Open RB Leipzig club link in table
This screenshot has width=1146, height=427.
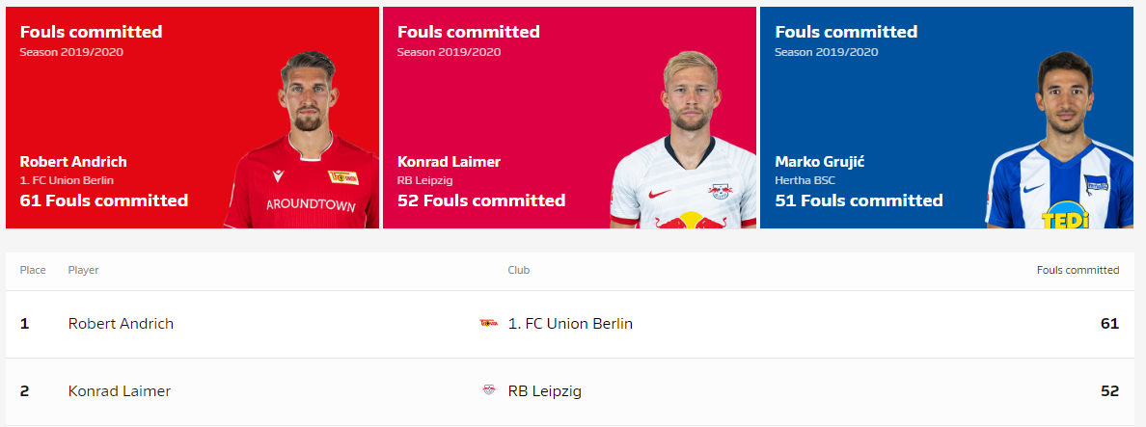[x=544, y=391]
